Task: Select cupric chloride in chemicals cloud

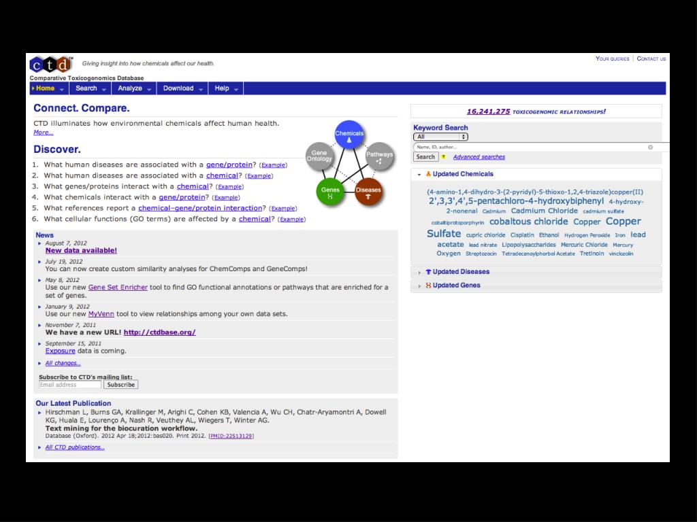Action: (485, 235)
